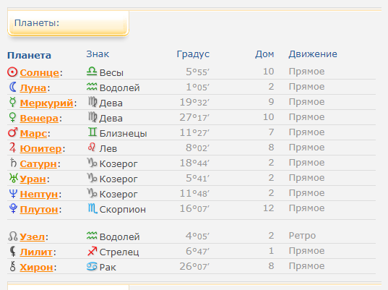
Task: Click the Планета column header
Action: coord(29,55)
